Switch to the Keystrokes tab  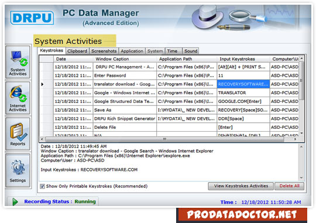tap(51, 50)
